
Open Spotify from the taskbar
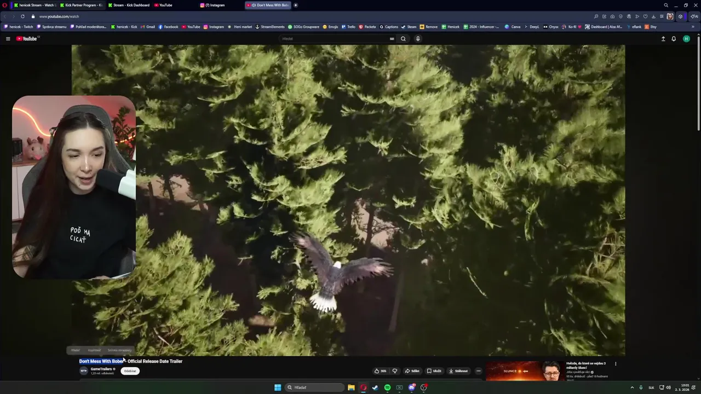coord(387,387)
